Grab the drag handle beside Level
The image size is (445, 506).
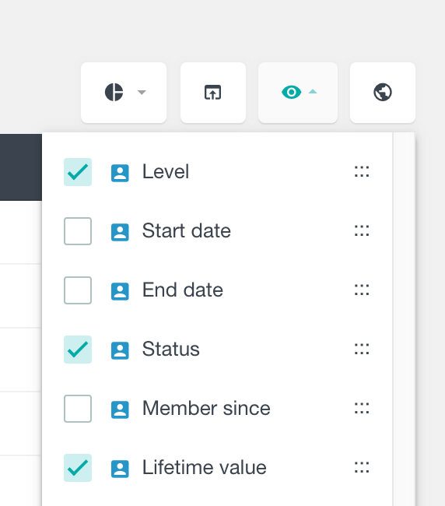click(x=362, y=172)
